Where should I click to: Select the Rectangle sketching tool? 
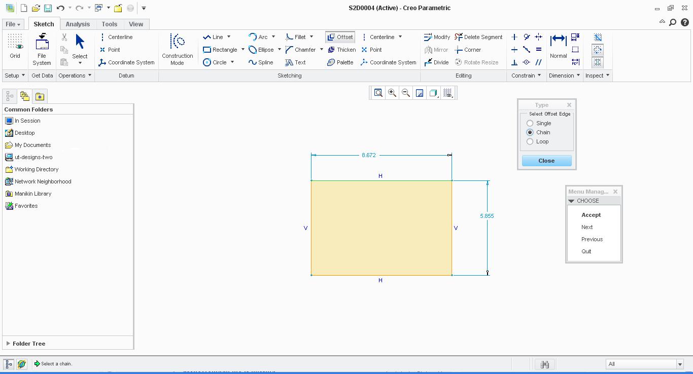coord(222,49)
